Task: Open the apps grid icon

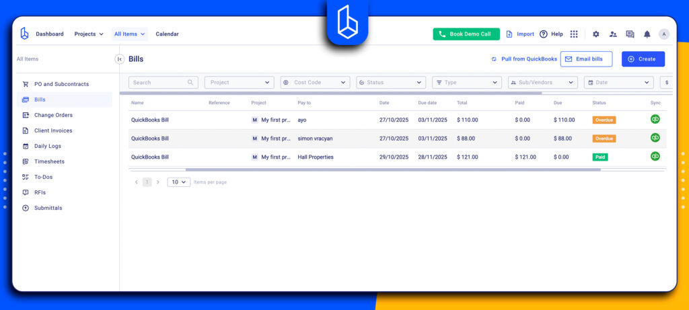Action: coord(574,34)
